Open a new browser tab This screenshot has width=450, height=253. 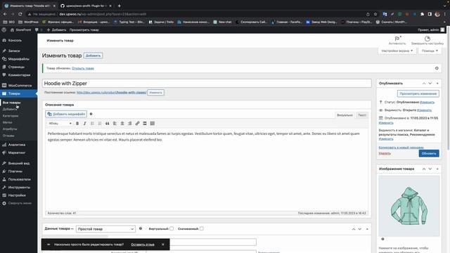pyautogui.click(x=119, y=6)
